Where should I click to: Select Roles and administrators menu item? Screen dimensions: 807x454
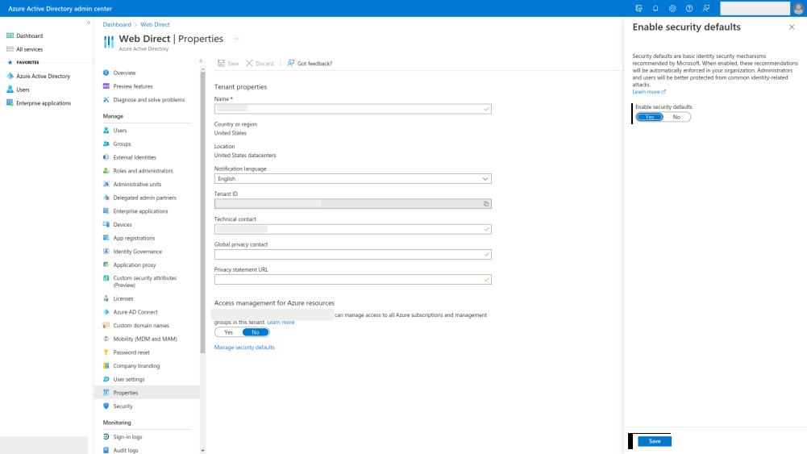point(143,171)
